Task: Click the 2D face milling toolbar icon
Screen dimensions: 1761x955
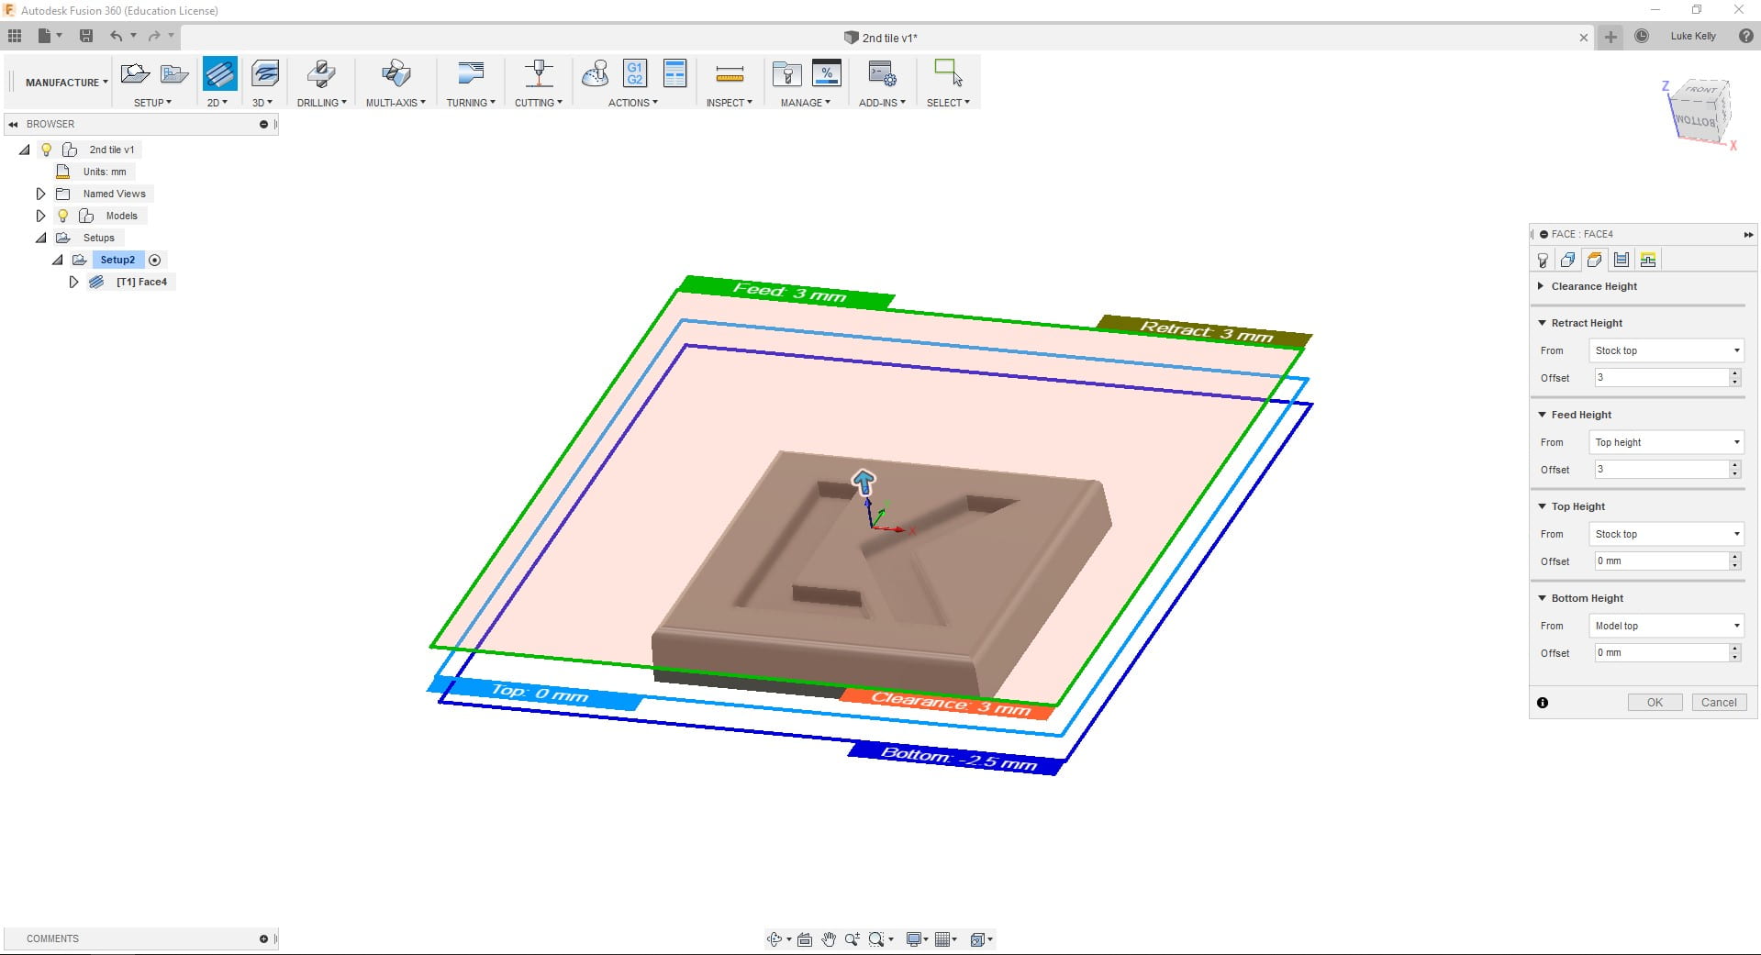Action: click(219, 73)
